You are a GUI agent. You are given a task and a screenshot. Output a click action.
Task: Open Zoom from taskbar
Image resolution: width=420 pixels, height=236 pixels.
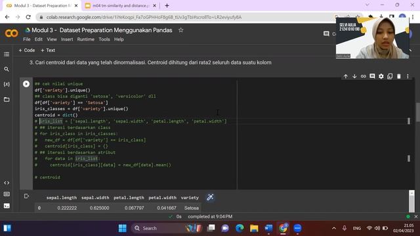click(297, 228)
